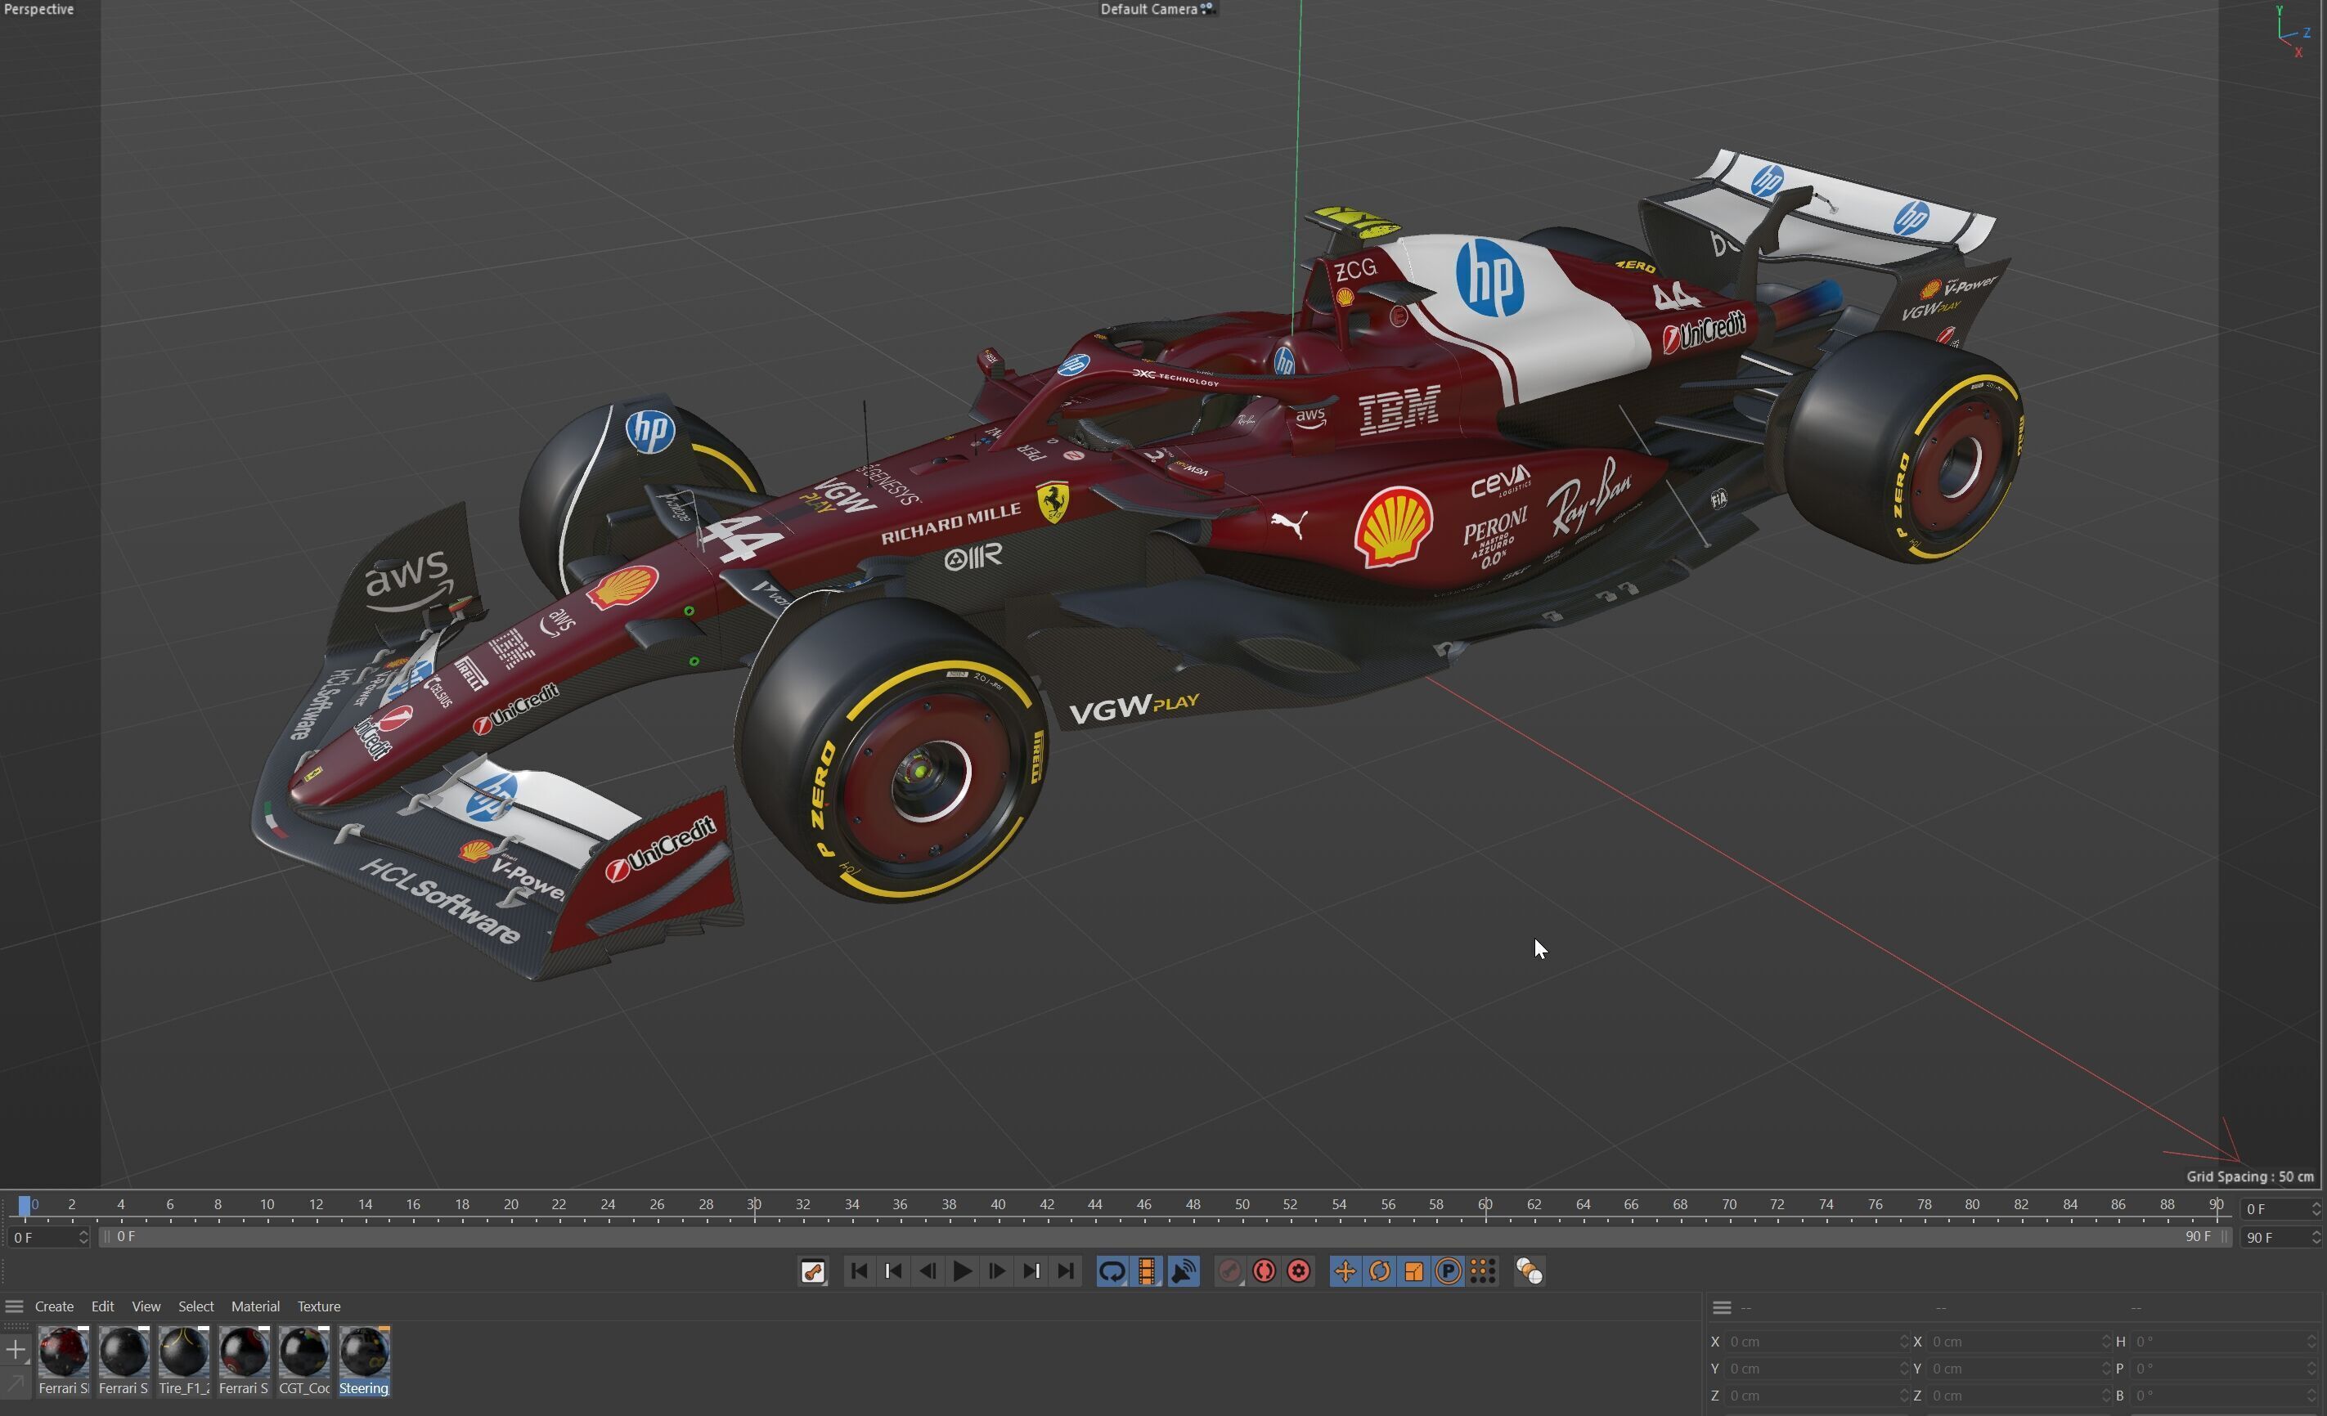Open the coordinates panel hamburger menu
The width and height of the screenshot is (2327, 1416).
(x=1722, y=1307)
